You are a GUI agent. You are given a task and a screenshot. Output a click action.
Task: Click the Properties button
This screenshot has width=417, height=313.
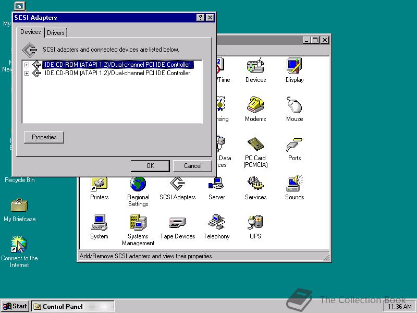pos(44,137)
